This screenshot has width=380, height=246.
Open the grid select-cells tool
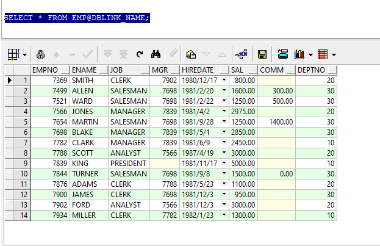click(13, 54)
